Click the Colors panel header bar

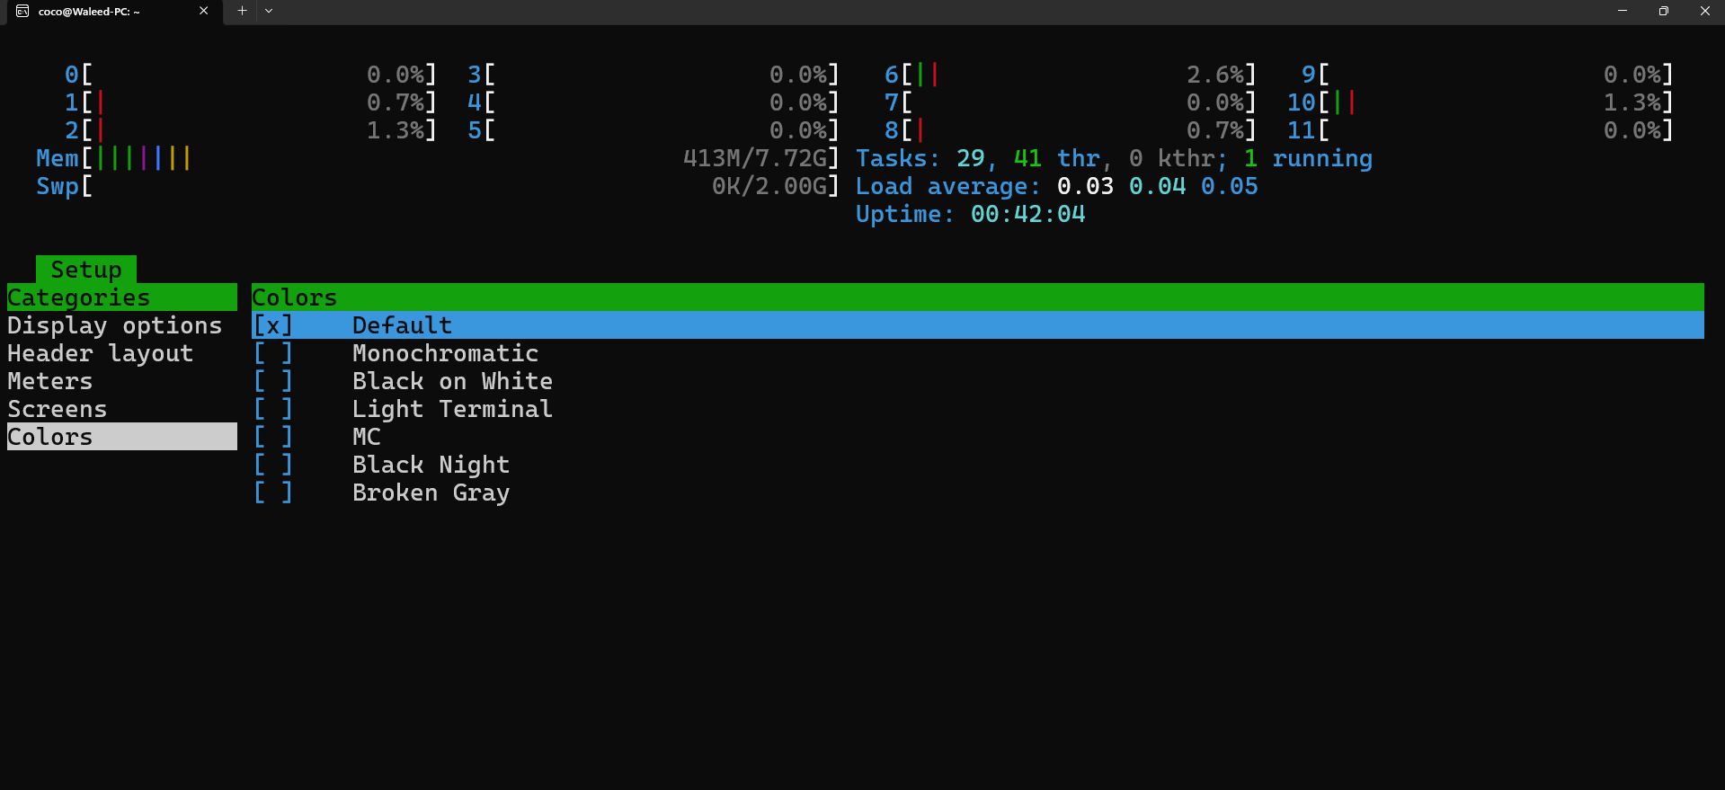(x=978, y=297)
